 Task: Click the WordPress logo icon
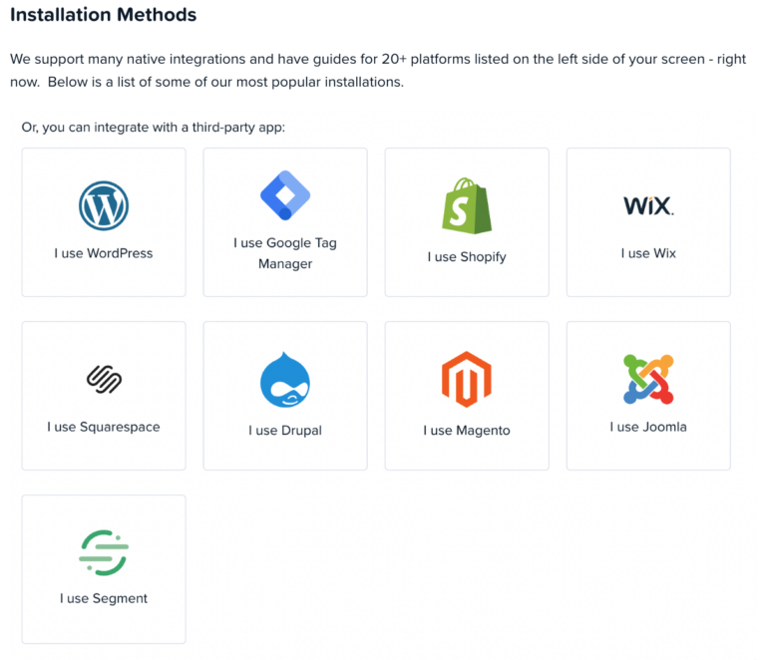point(104,206)
